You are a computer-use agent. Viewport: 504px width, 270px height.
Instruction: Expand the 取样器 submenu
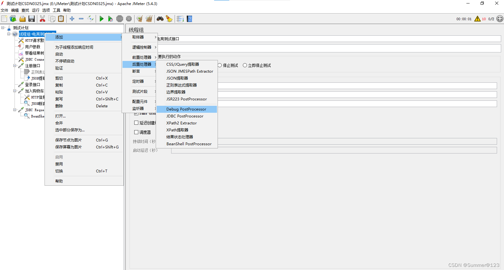tap(140, 37)
